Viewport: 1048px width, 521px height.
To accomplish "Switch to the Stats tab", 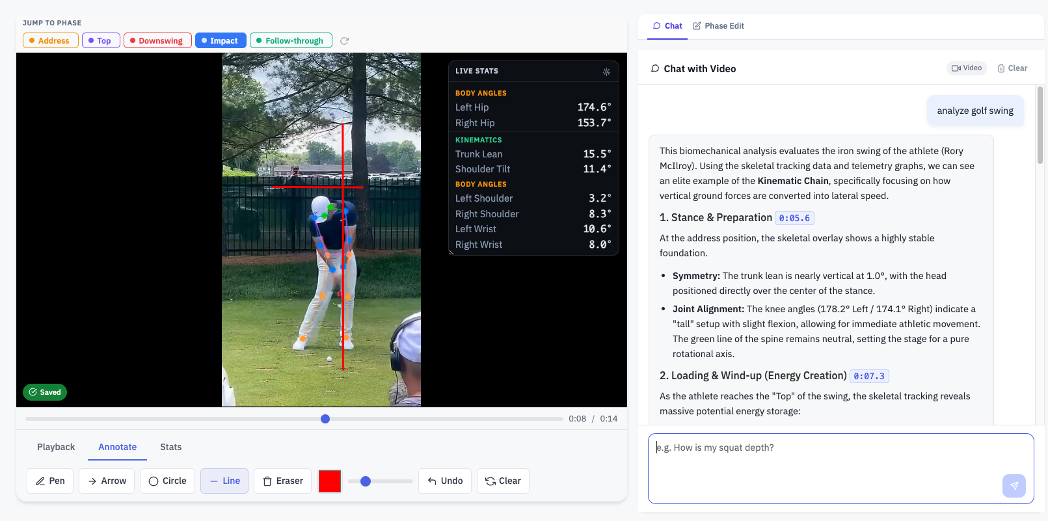I will tap(171, 447).
